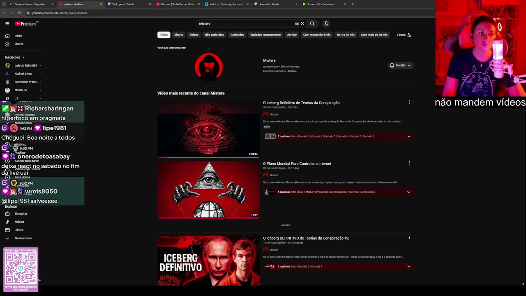Open the Mistere channel avatar

point(209,66)
